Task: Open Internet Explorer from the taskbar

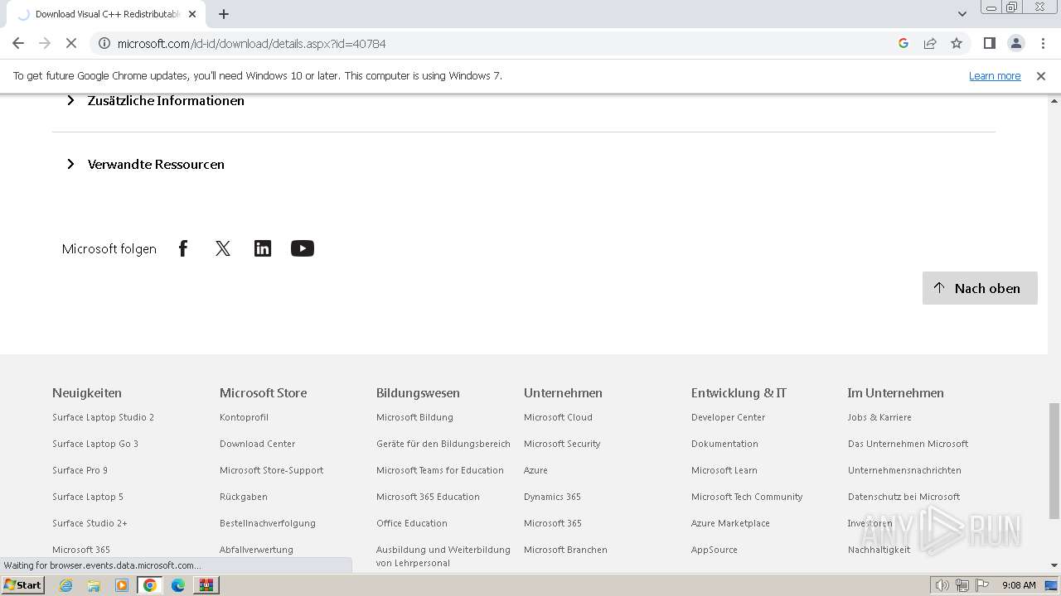Action: [x=65, y=585]
